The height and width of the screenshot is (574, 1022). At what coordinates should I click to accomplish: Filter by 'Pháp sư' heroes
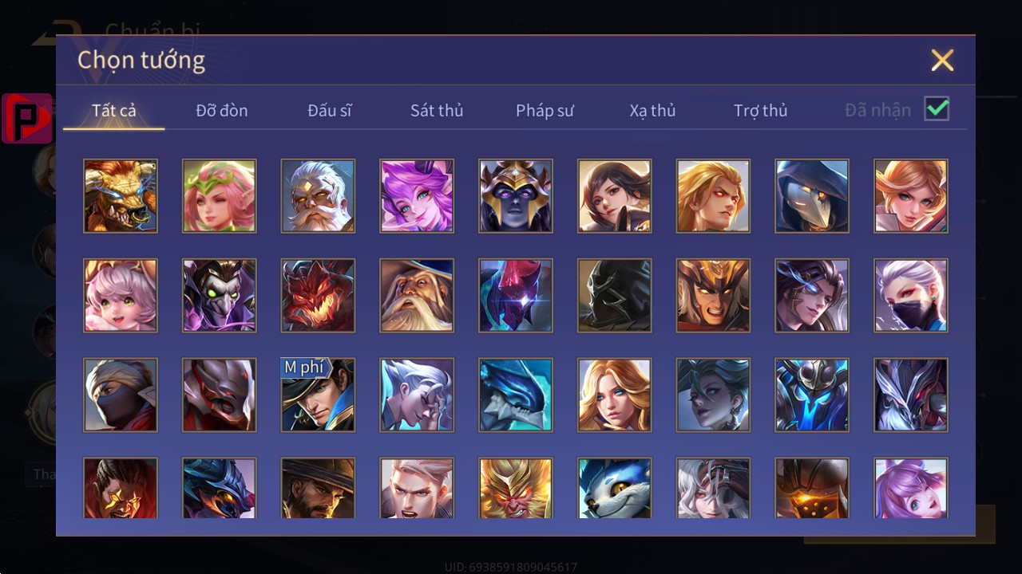[x=545, y=110]
